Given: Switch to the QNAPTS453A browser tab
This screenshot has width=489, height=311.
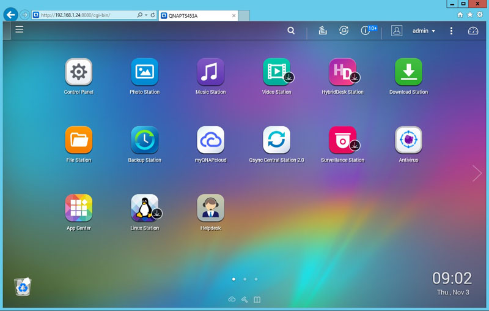Looking at the screenshot, I should pyautogui.click(x=194, y=15).
